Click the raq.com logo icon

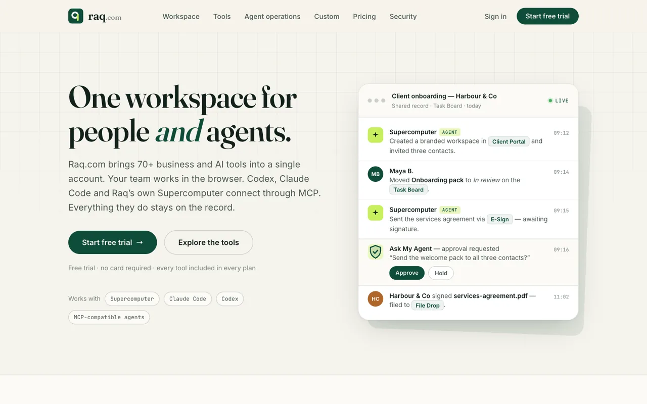(76, 16)
